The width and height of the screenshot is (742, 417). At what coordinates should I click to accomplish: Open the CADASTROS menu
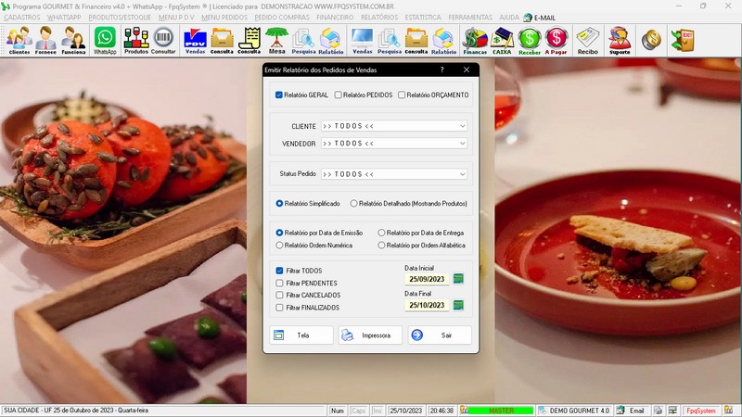click(21, 18)
